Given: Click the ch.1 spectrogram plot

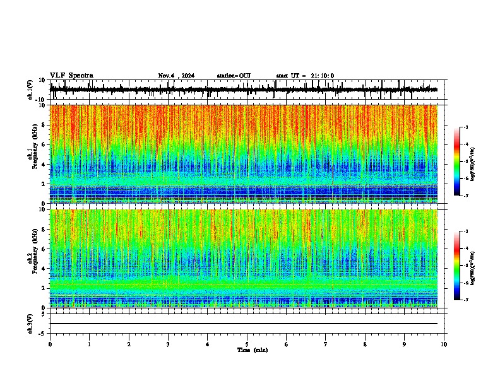Looking at the screenshot, I should (244, 154).
